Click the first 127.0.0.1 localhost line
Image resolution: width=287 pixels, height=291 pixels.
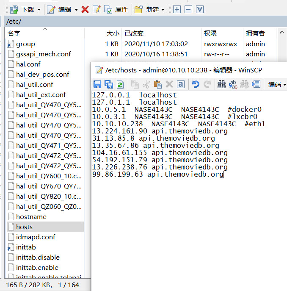(134, 95)
